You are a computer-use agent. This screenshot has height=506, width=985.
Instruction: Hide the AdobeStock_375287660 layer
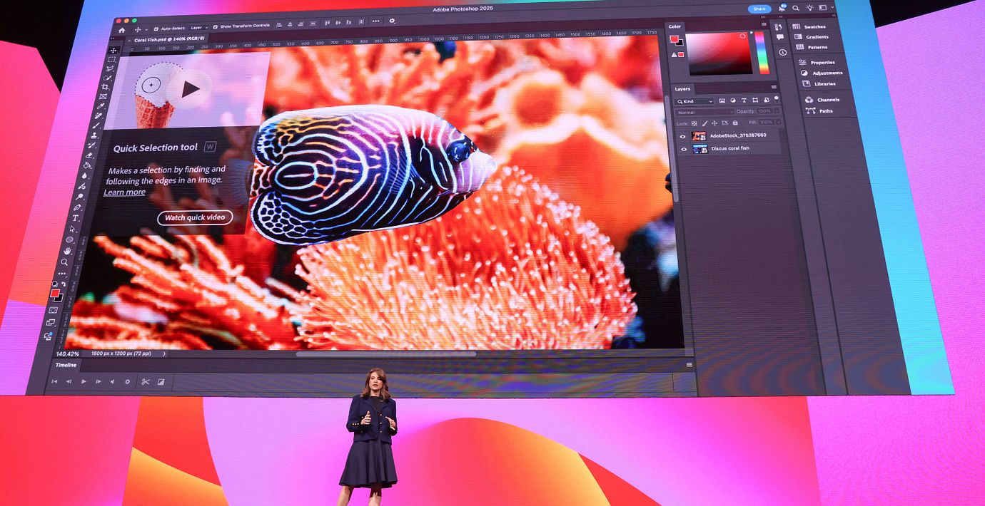683,136
